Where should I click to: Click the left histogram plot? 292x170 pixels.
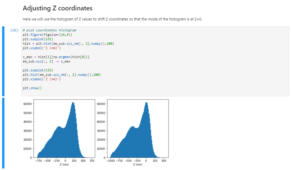pos(64,129)
